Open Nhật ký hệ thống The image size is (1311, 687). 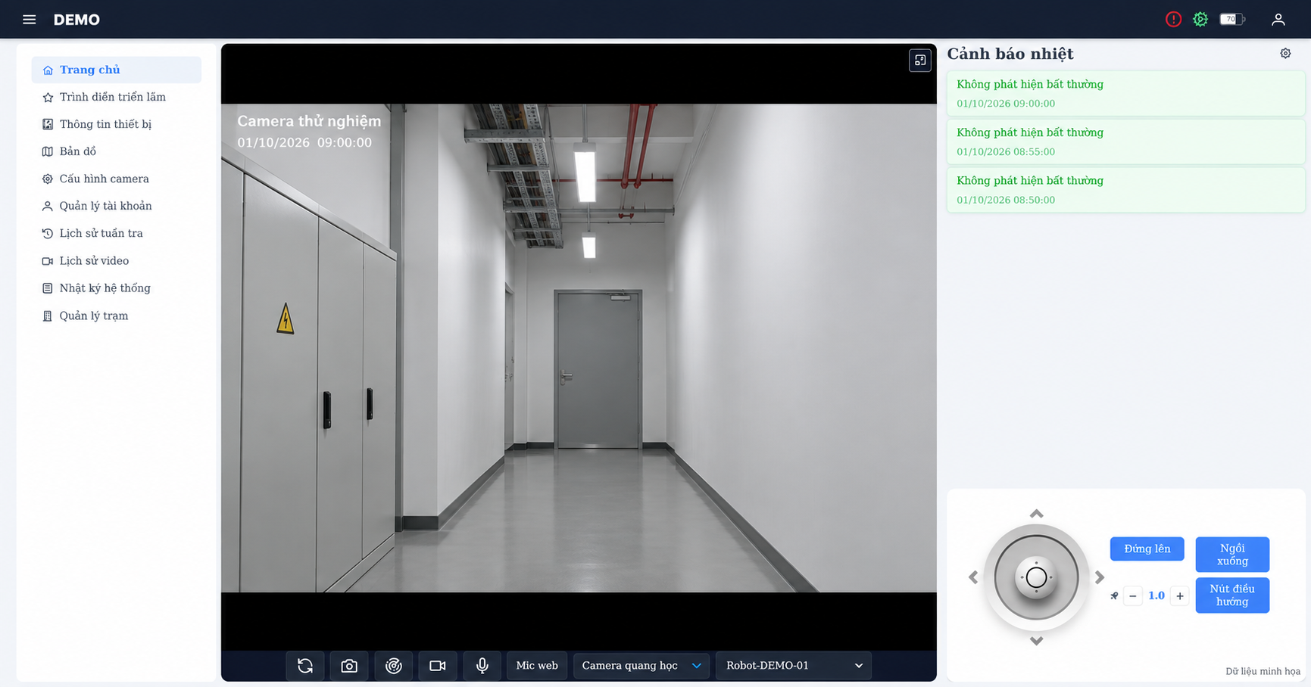(x=117, y=288)
